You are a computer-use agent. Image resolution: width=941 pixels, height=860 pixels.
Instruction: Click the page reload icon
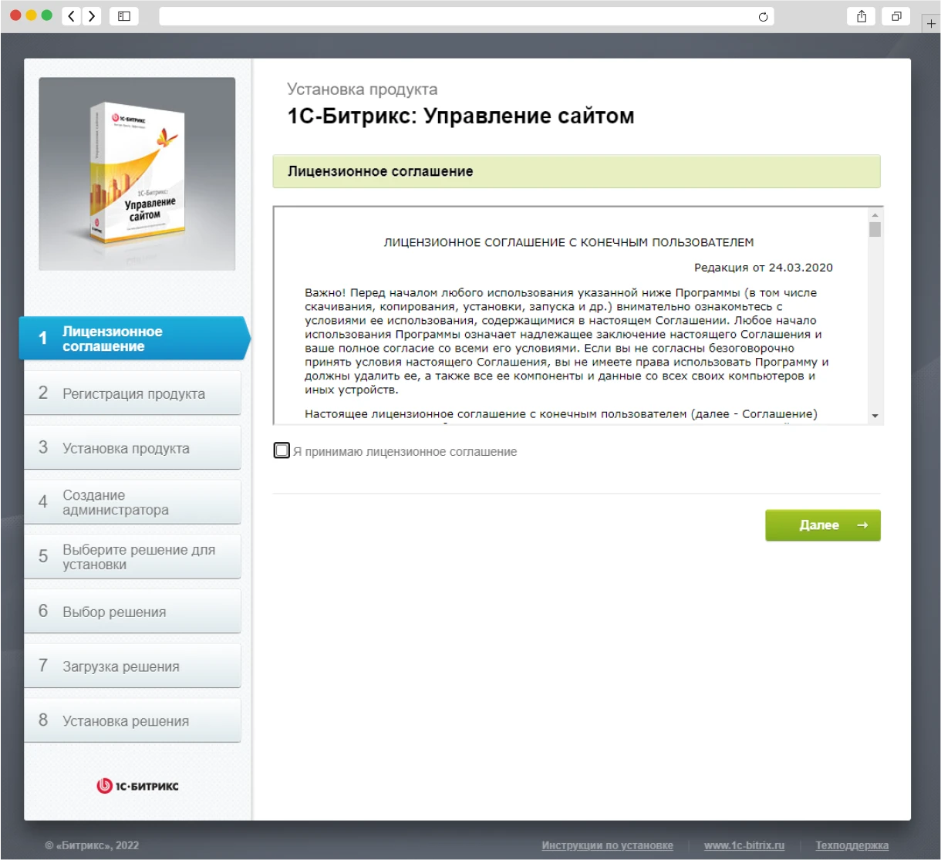click(762, 15)
